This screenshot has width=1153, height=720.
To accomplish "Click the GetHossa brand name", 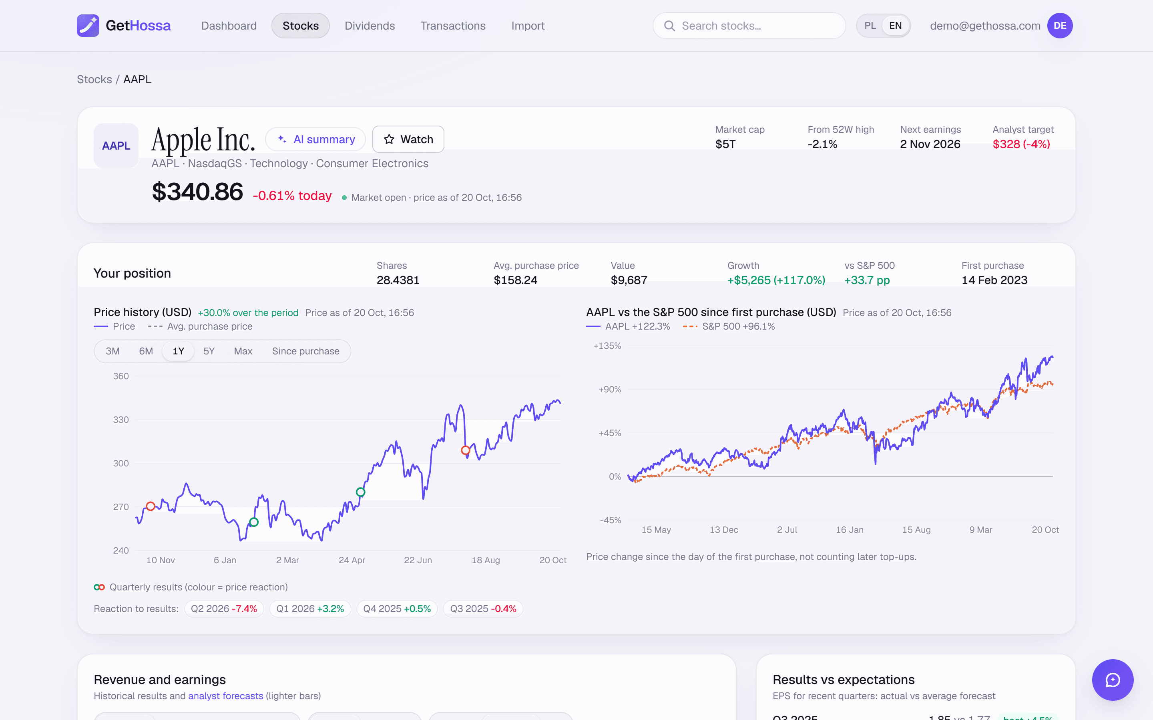I will pos(138,26).
